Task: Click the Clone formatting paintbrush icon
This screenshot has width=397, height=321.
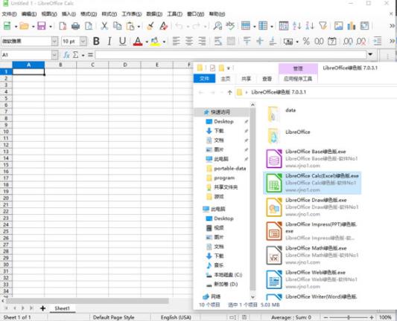Action: [150, 26]
